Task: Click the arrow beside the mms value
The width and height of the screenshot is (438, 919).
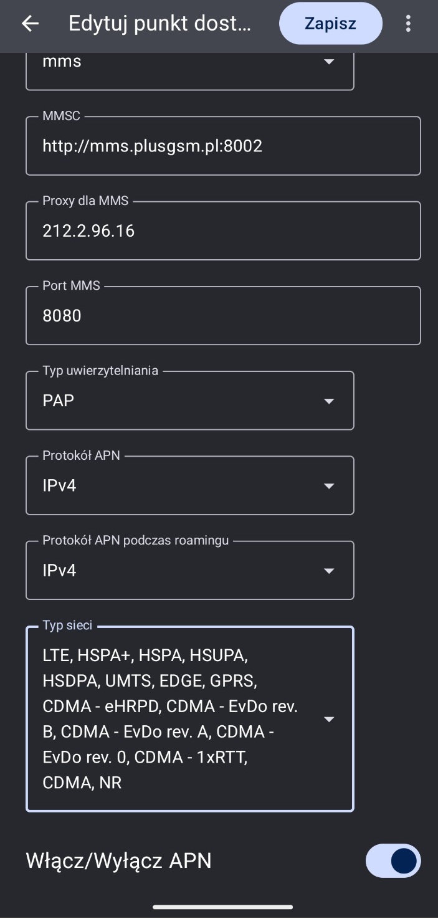Action: 329,62
